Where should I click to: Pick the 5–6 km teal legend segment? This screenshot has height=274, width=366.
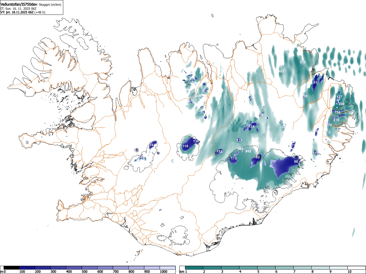[x=266, y=268]
